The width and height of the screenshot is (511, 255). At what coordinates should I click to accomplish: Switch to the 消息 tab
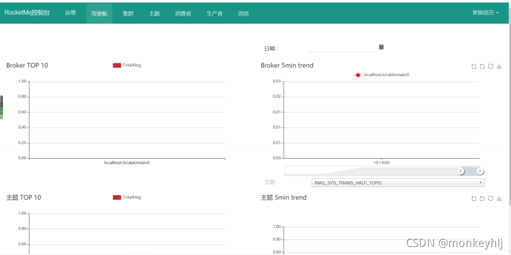tap(243, 14)
